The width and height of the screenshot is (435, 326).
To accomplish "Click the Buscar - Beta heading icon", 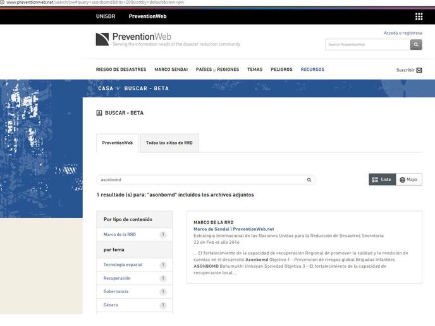I will pyautogui.click(x=99, y=113).
